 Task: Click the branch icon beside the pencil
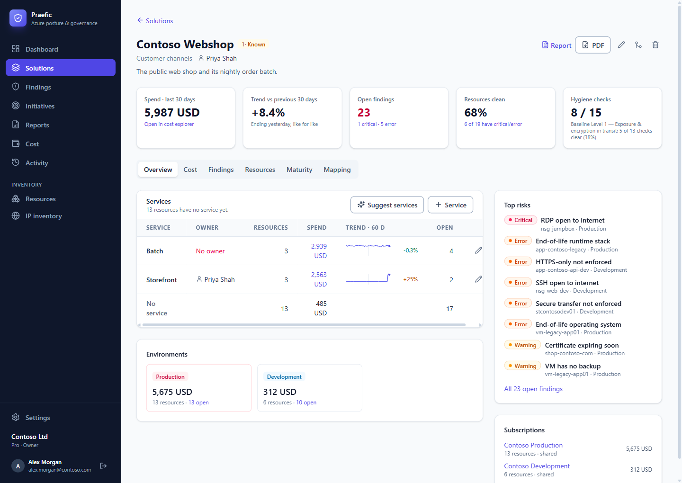point(638,45)
